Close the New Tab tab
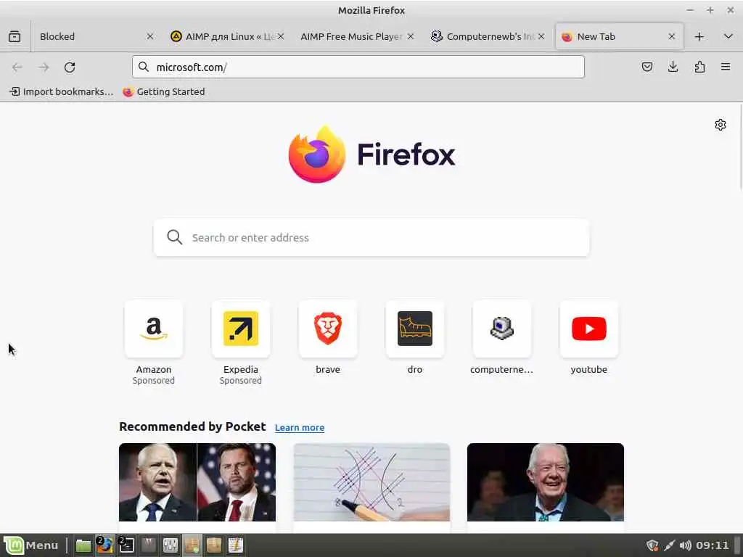The width and height of the screenshot is (743, 557). (x=671, y=36)
